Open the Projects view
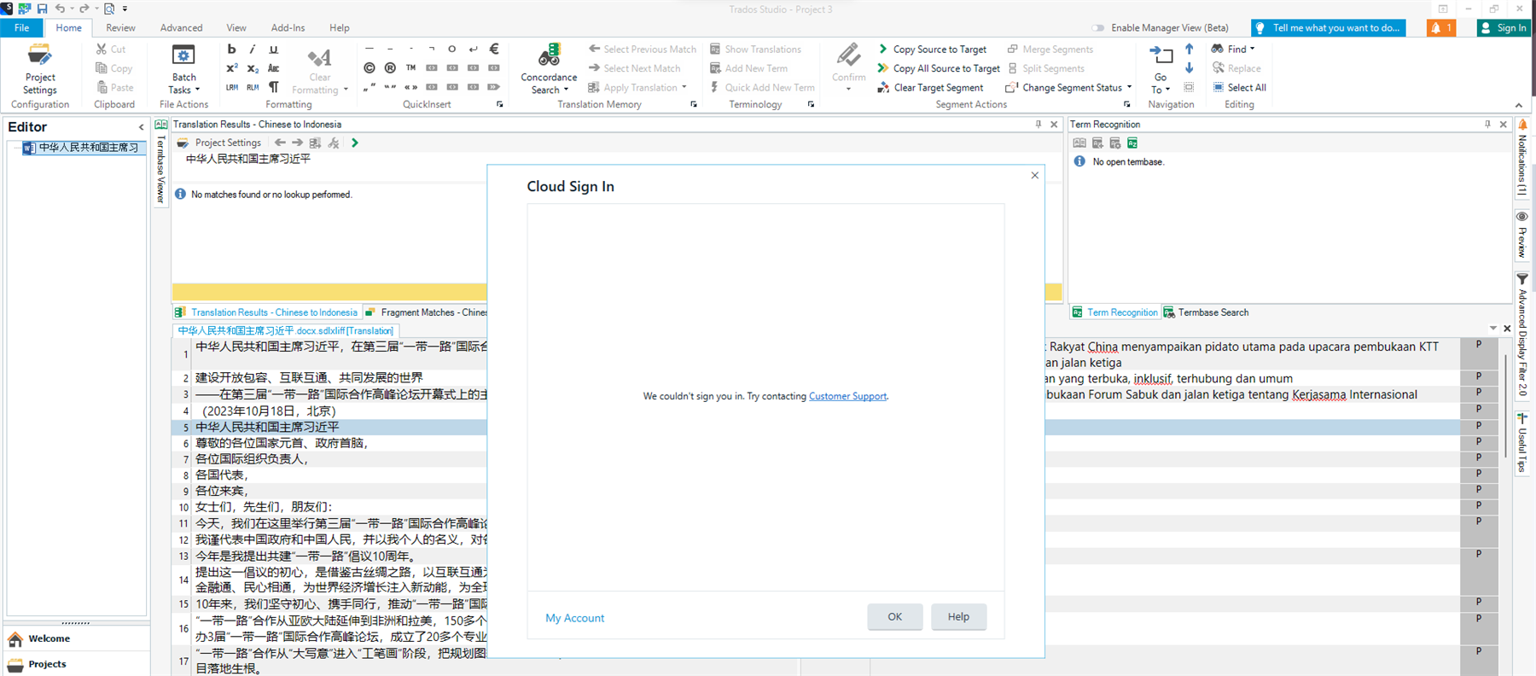Viewport: 1536px width, 676px height. point(75,664)
